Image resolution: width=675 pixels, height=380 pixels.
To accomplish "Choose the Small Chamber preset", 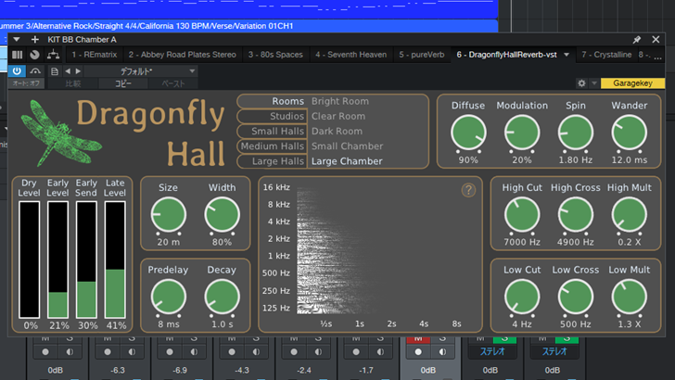I will pyautogui.click(x=347, y=146).
